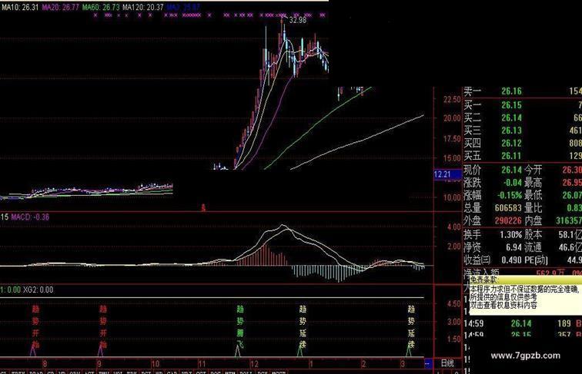Click the 涨跌 -0.04 change value
582x374 pixels.
coord(512,183)
